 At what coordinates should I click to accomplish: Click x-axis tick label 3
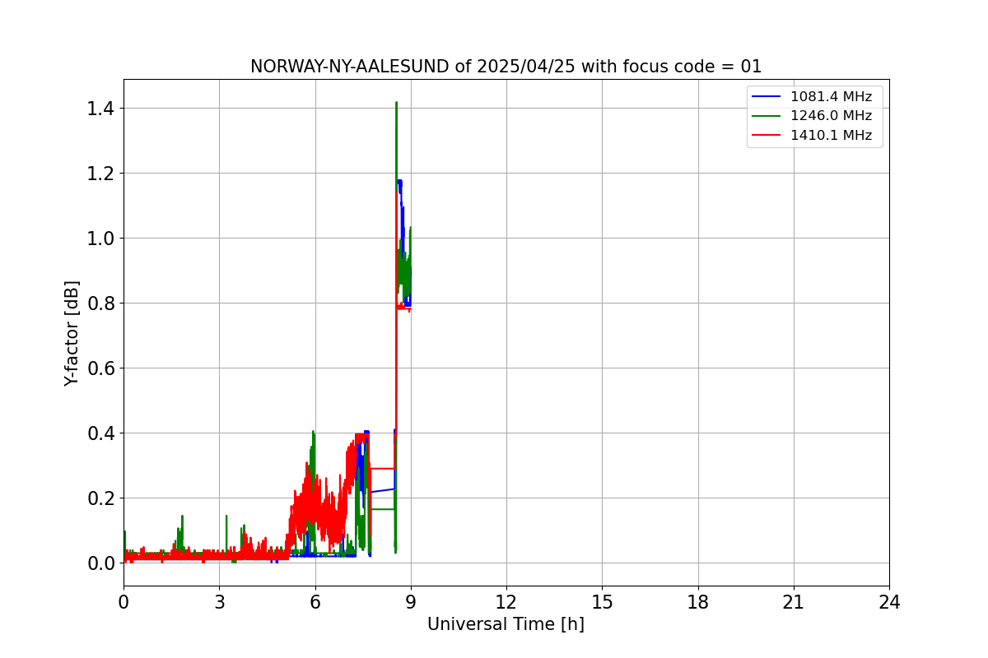pos(219,602)
